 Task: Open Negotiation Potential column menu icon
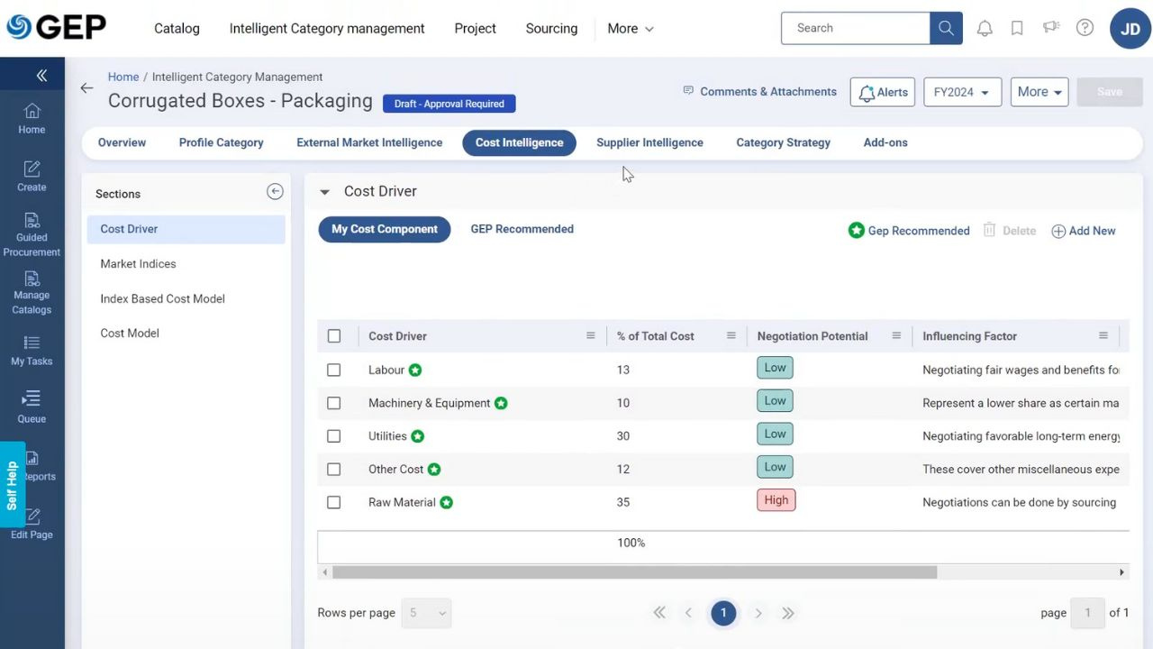coord(896,335)
